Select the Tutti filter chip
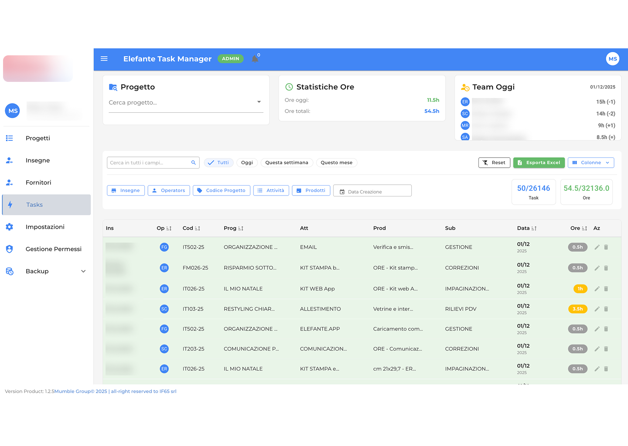628x446 pixels. pyautogui.click(x=218, y=162)
